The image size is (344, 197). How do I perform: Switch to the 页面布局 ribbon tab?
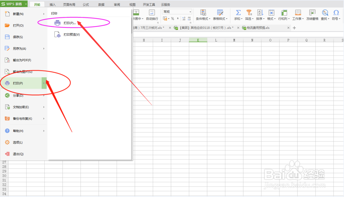69,4
